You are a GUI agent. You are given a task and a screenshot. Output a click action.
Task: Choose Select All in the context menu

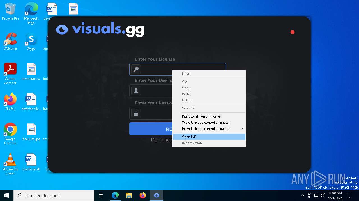(209, 108)
